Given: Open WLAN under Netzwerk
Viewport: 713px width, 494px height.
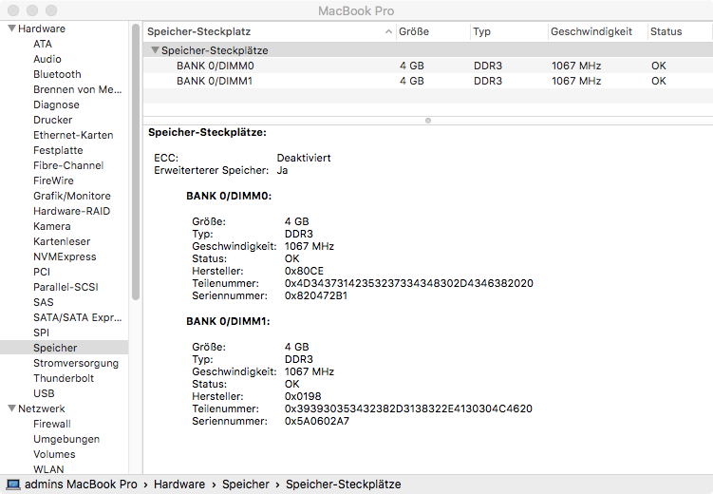Looking at the screenshot, I should (x=48, y=469).
